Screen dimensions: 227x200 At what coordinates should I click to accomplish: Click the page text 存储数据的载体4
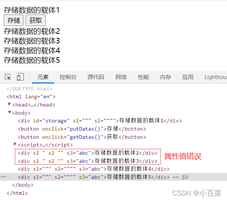32,50
